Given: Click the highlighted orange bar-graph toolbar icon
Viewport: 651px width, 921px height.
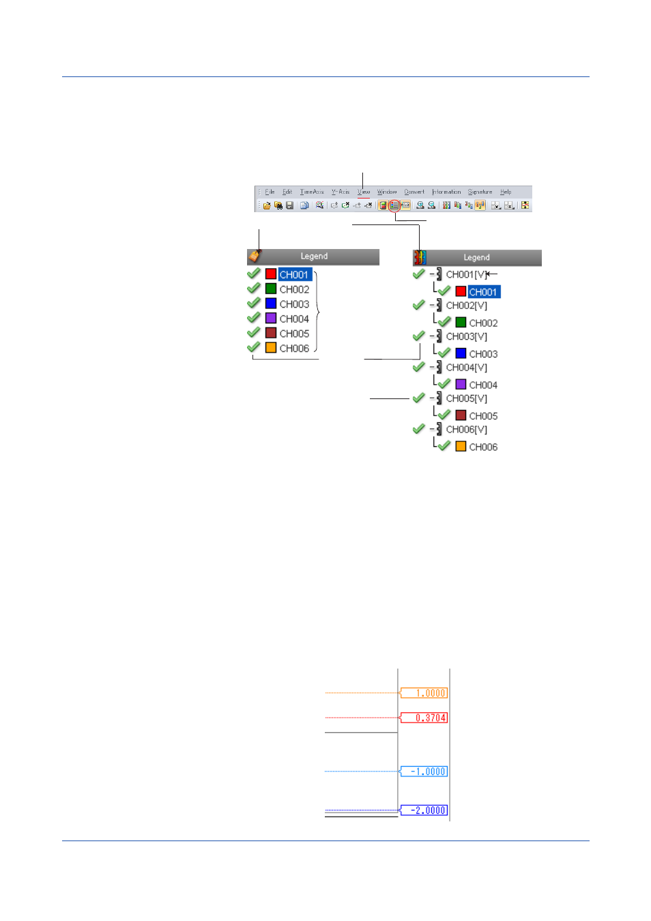Looking at the screenshot, I should point(480,205).
